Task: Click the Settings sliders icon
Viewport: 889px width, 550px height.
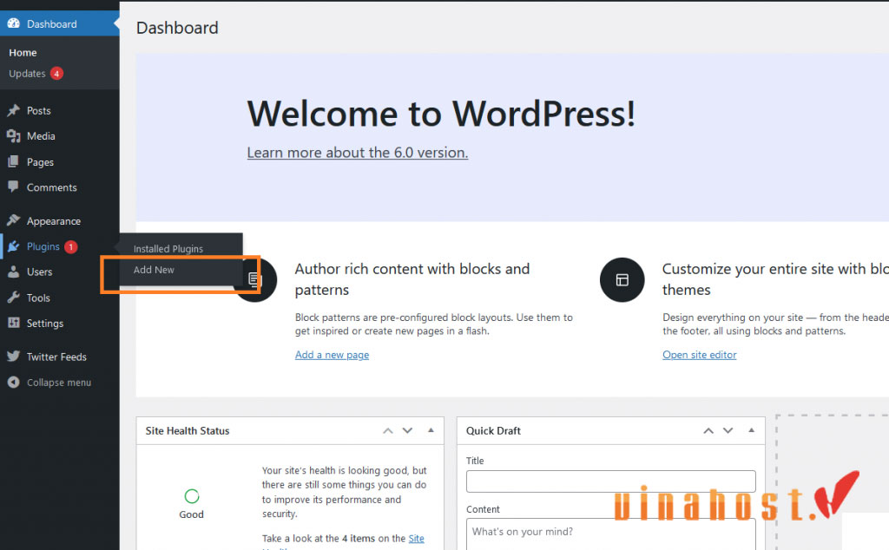Action: point(14,323)
